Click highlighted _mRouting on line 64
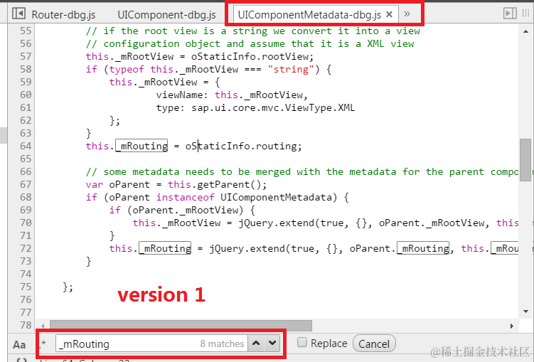534x362 pixels. [x=141, y=146]
